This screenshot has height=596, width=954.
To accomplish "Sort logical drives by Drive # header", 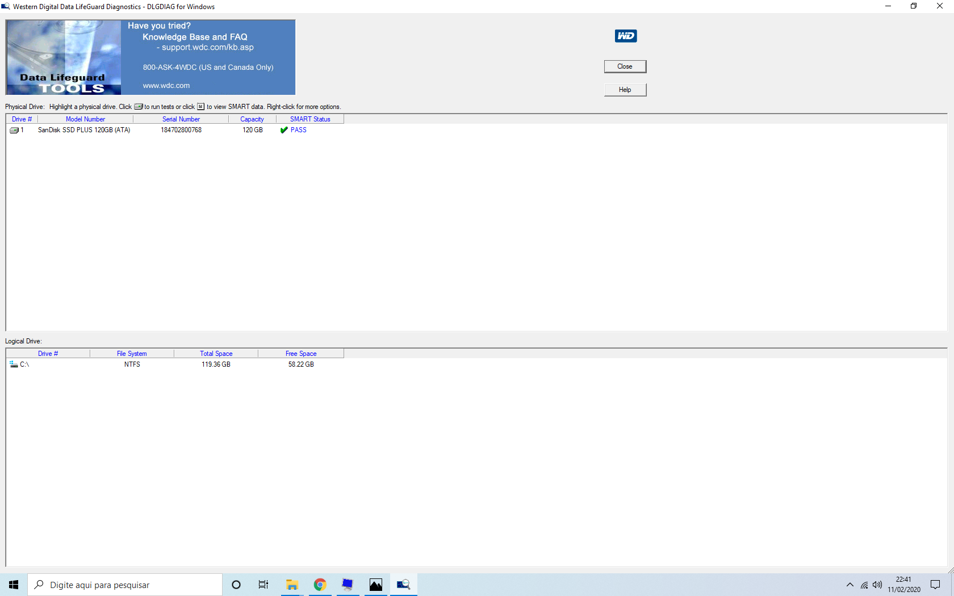I will (x=48, y=354).
